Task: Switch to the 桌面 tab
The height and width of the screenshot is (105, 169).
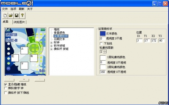Action: pos(6,22)
